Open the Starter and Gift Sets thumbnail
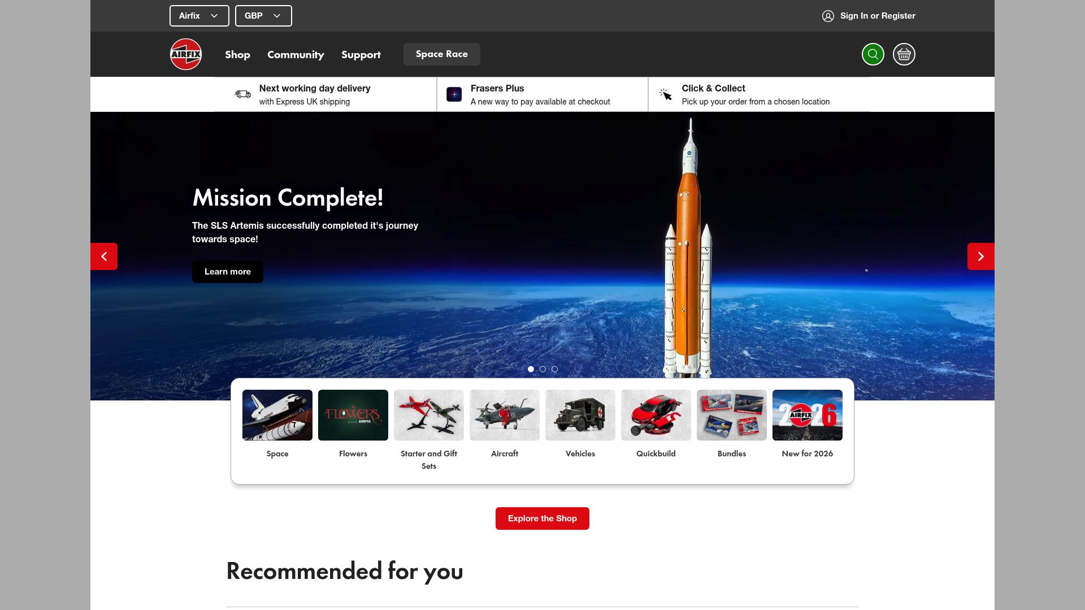Image resolution: width=1085 pixels, height=610 pixels. 429,415
